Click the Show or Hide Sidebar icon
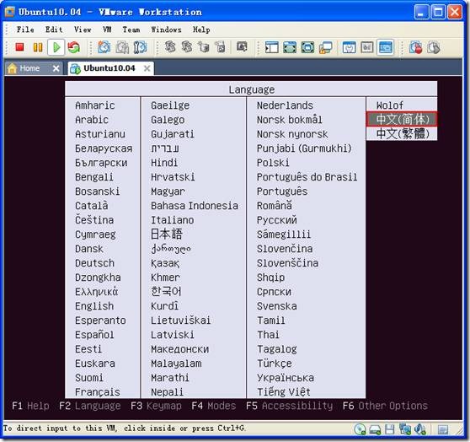Image resolution: width=470 pixels, height=442 pixels. pos(271,47)
